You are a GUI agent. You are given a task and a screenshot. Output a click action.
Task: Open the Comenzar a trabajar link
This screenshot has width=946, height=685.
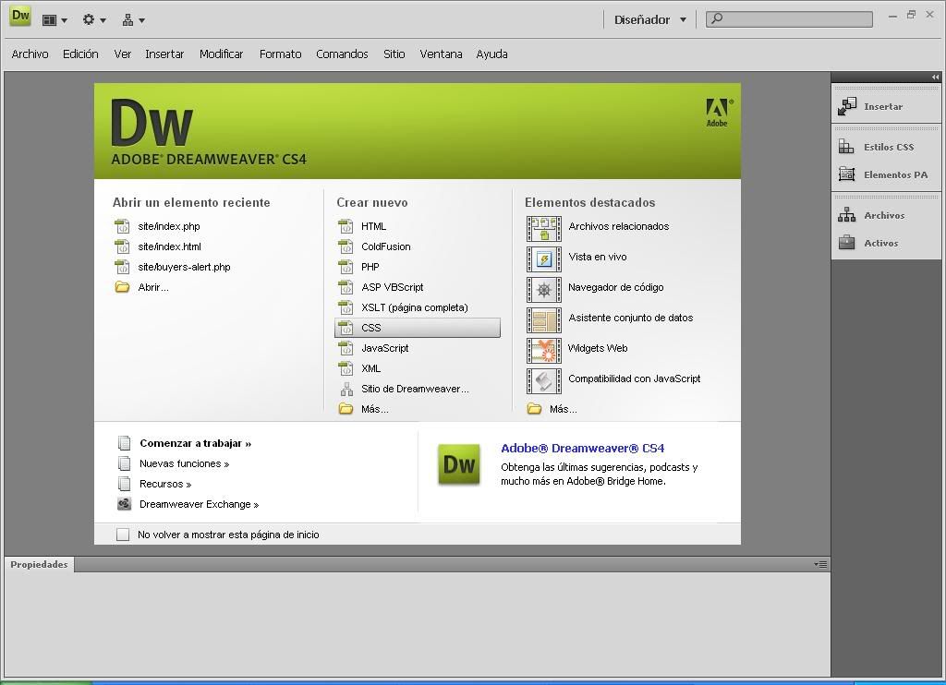coord(196,443)
